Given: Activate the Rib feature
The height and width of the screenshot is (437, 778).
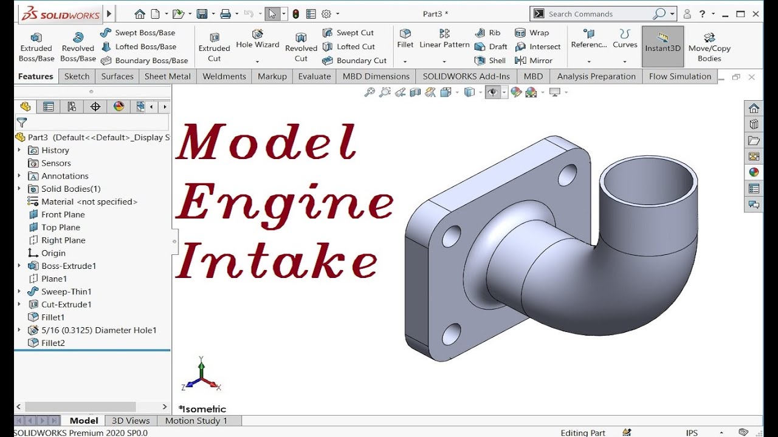Looking at the screenshot, I should pos(487,33).
